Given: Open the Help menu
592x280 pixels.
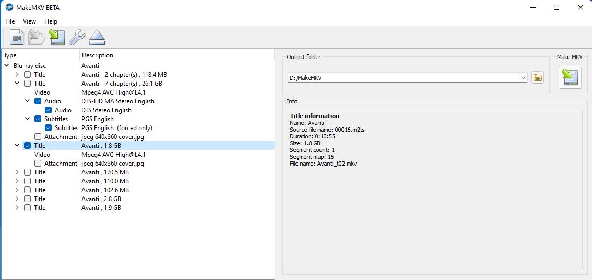Looking at the screenshot, I should pyautogui.click(x=51, y=21).
